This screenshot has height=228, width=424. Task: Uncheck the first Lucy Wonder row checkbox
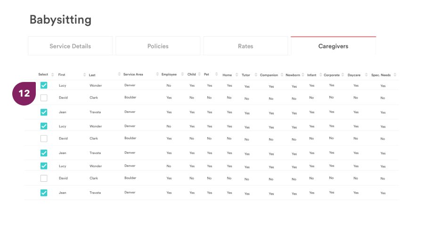[44, 85]
